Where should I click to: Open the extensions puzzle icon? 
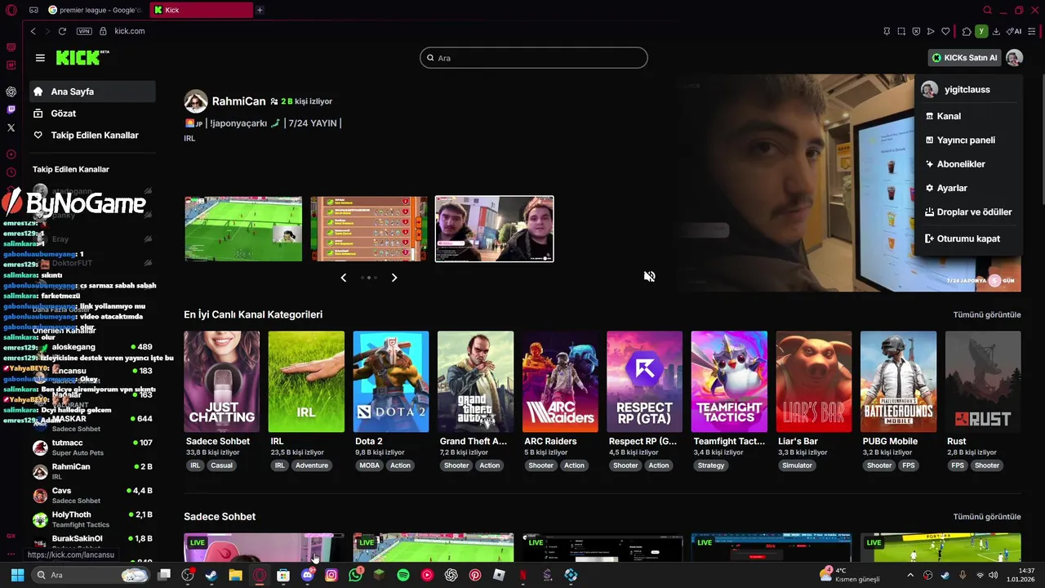point(967,31)
